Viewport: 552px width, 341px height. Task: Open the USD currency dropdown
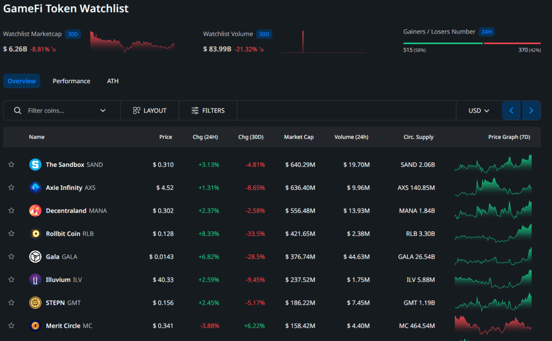479,110
